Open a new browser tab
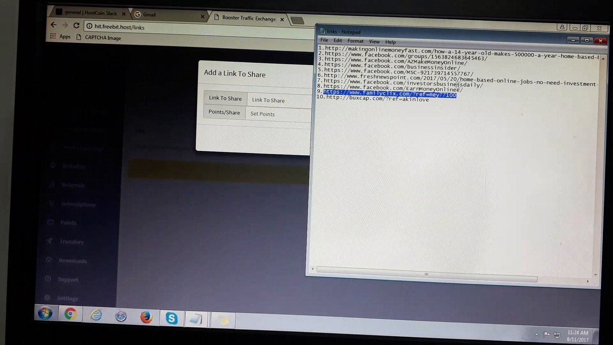The image size is (613, 345). tap(297, 21)
